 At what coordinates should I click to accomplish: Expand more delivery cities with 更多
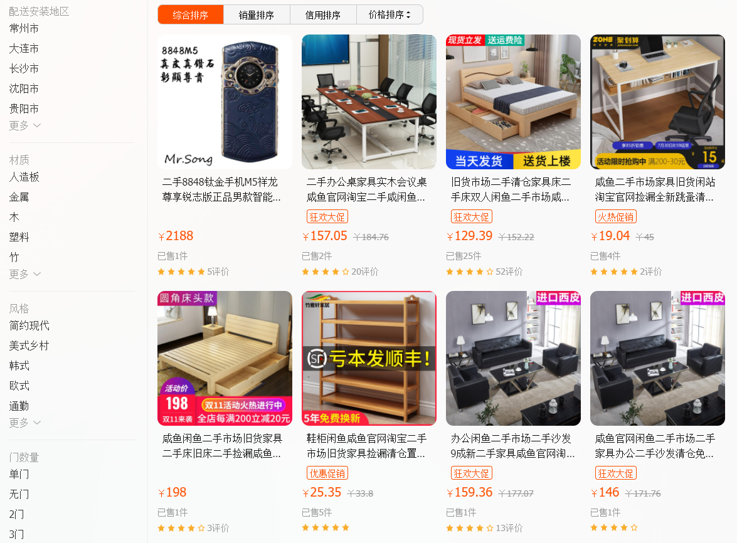[x=24, y=125]
